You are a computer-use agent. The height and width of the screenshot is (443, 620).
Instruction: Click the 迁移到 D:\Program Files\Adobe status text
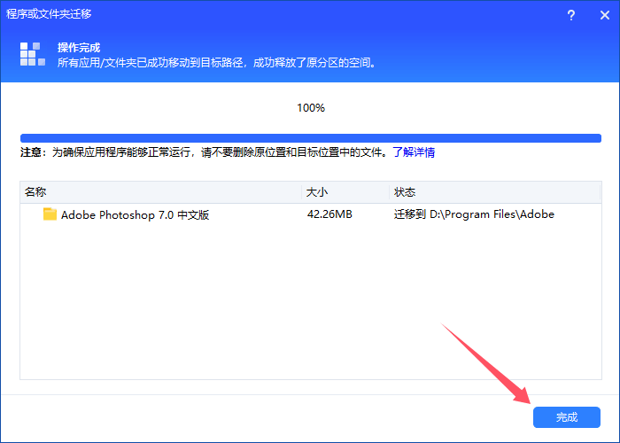click(474, 214)
